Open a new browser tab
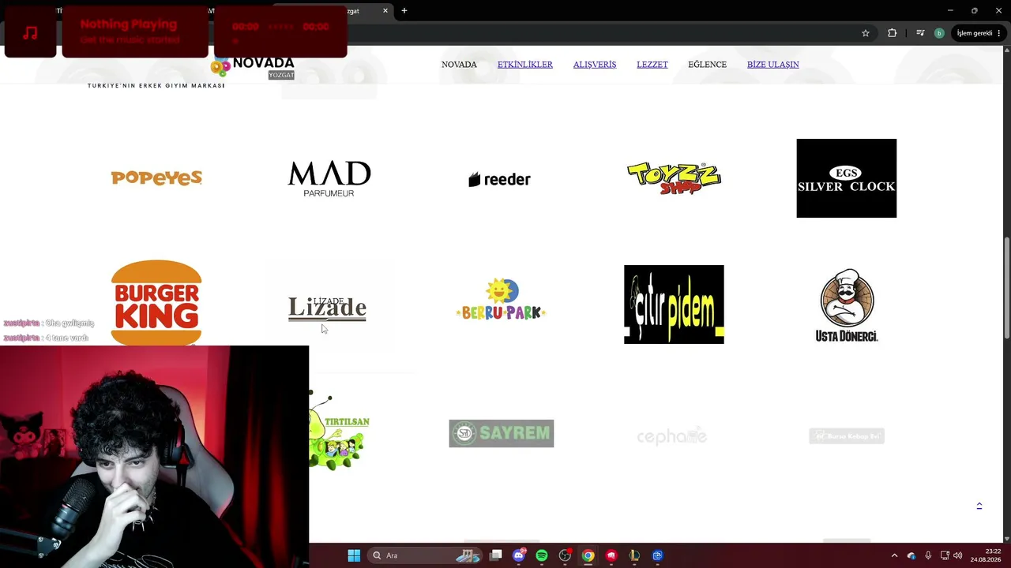 point(404,11)
